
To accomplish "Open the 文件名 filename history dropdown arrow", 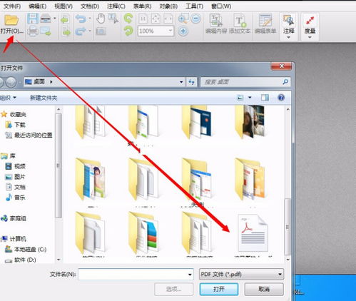I will (190, 275).
